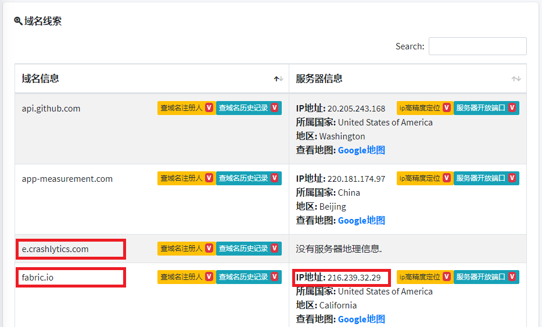Click the Search: label
542x327 pixels.
pyautogui.click(x=410, y=46)
